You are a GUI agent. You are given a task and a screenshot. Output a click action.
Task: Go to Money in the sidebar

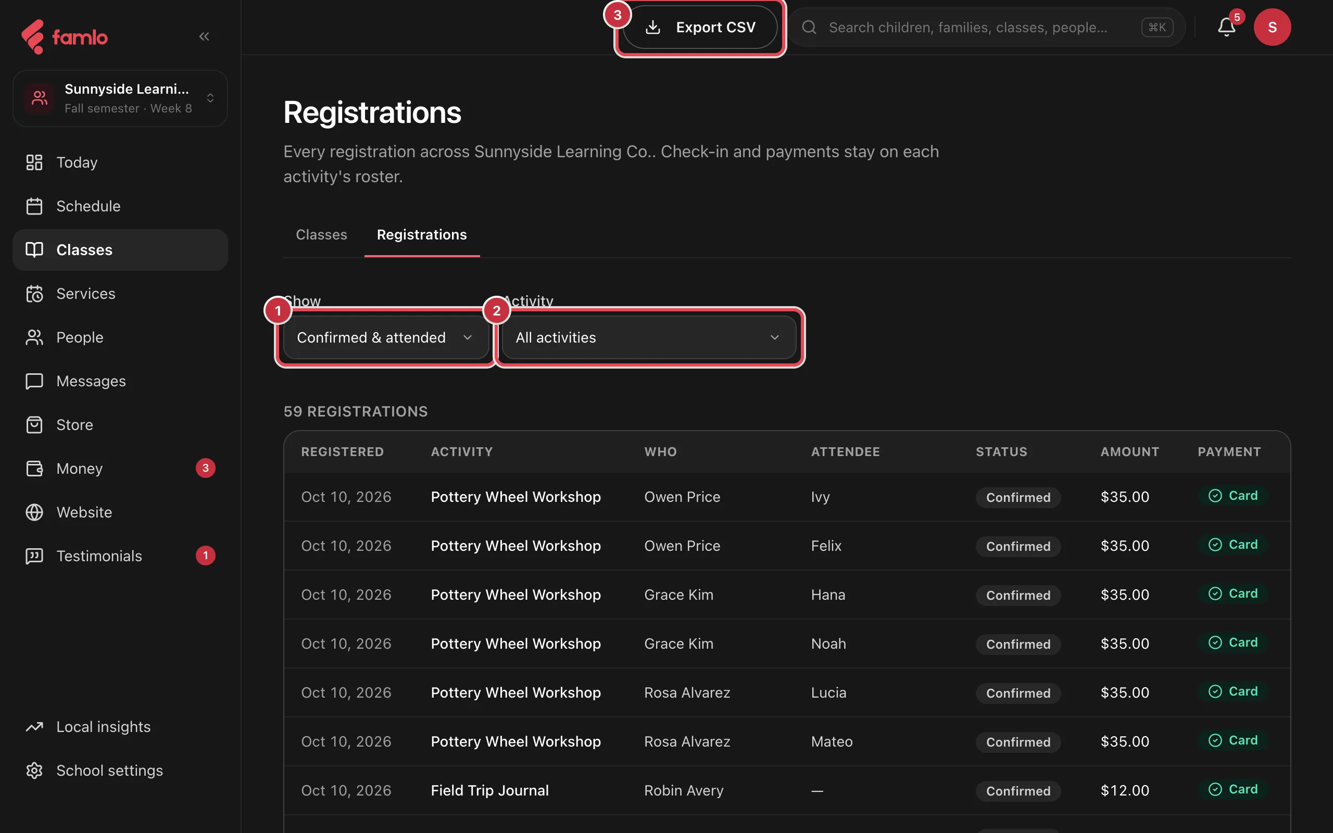pos(120,468)
